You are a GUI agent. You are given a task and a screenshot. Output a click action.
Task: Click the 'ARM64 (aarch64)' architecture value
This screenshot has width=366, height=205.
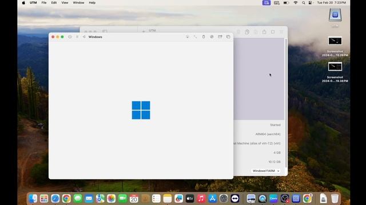point(268,134)
